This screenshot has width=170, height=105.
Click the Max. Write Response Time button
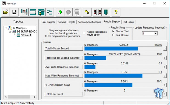[x=64, y=76]
